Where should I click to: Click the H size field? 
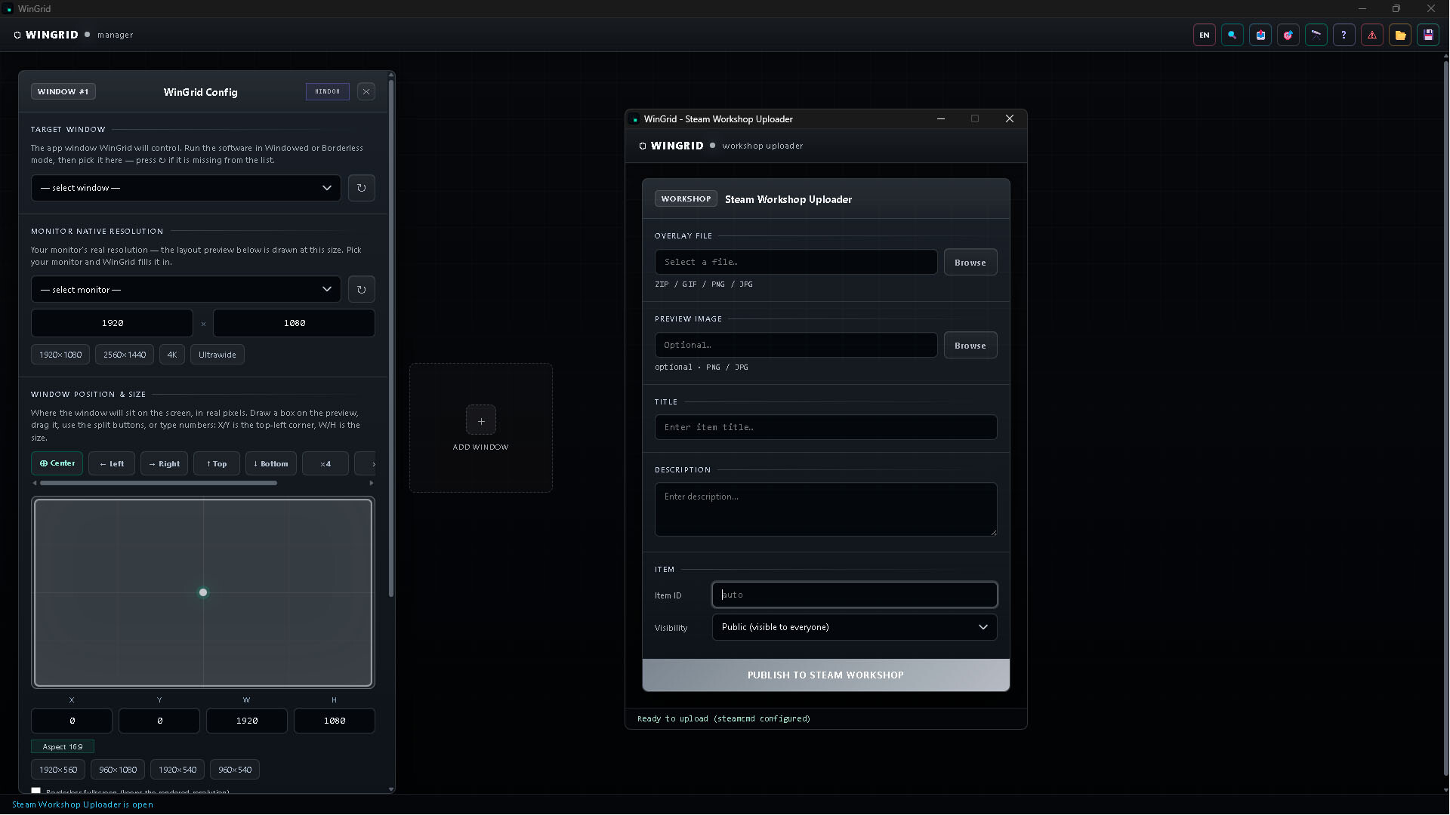click(x=335, y=721)
